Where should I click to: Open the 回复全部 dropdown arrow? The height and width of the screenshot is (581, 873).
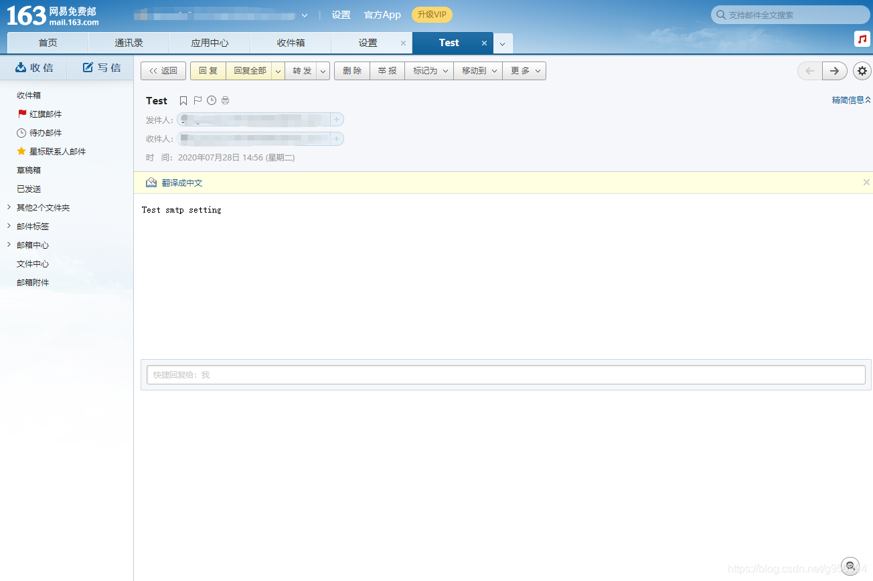[278, 71]
